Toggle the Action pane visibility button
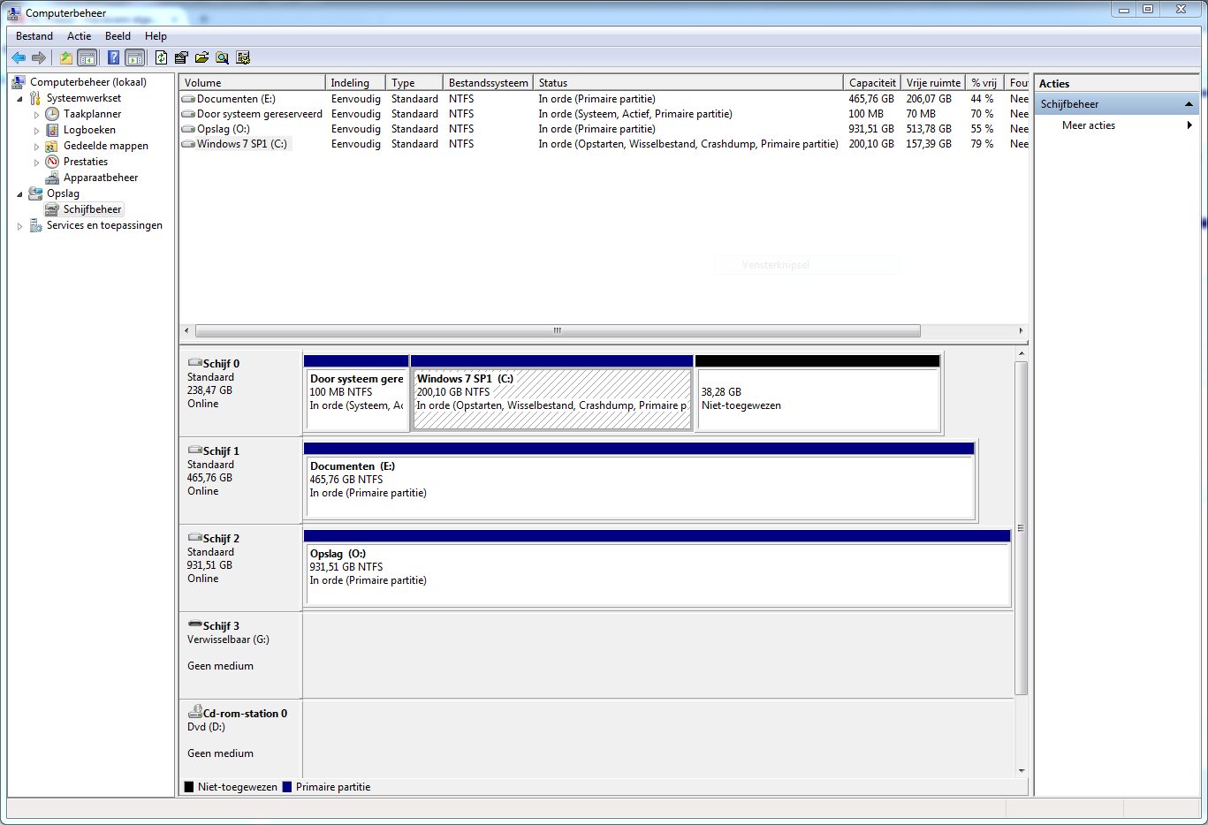This screenshot has height=825, width=1208. (134, 58)
